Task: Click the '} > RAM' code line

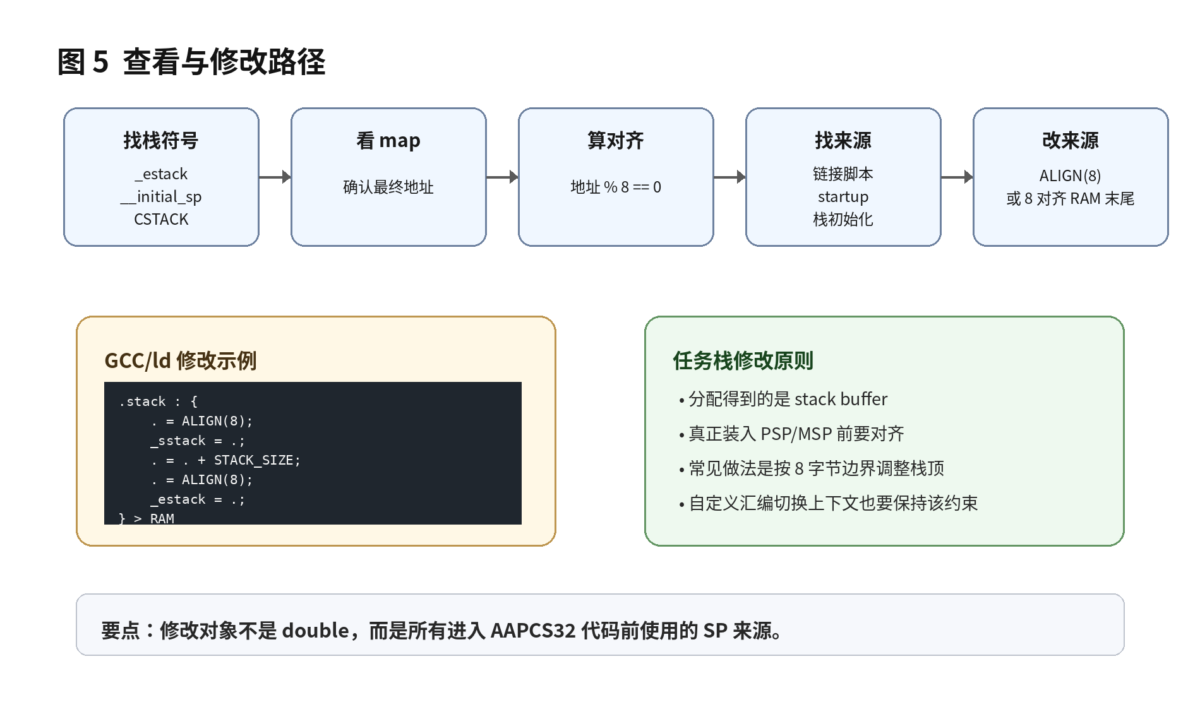Action: pos(147,518)
